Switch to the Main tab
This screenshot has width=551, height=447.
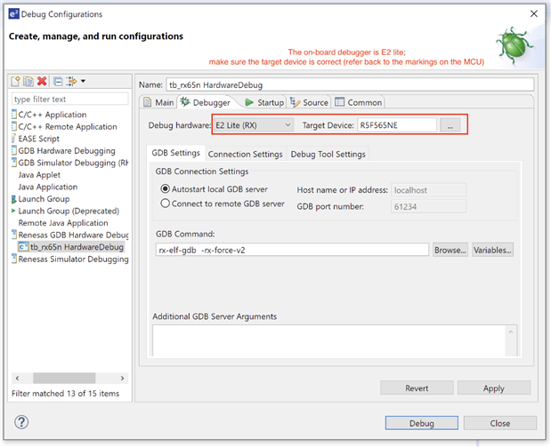coord(158,103)
